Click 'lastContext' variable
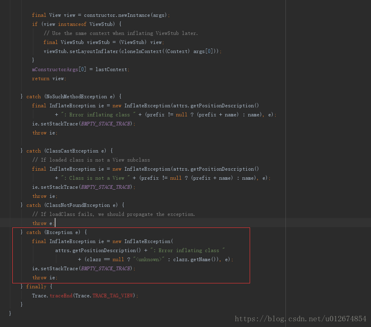 pyautogui.click(x=111, y=70)
